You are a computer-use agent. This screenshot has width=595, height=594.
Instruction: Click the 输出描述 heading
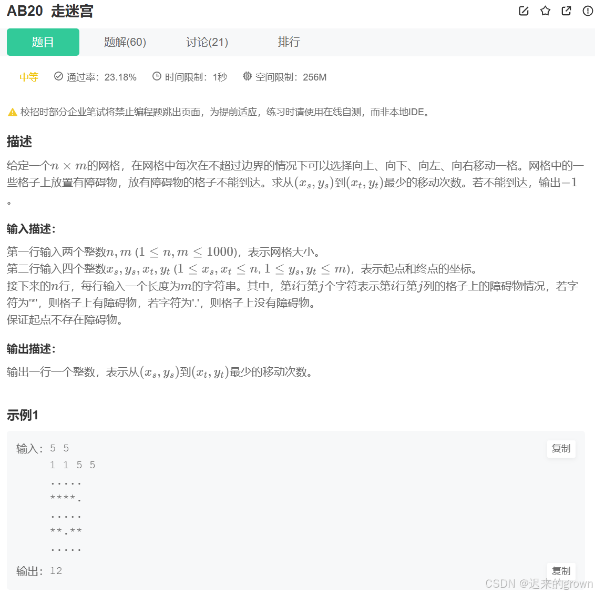[31, 349]
